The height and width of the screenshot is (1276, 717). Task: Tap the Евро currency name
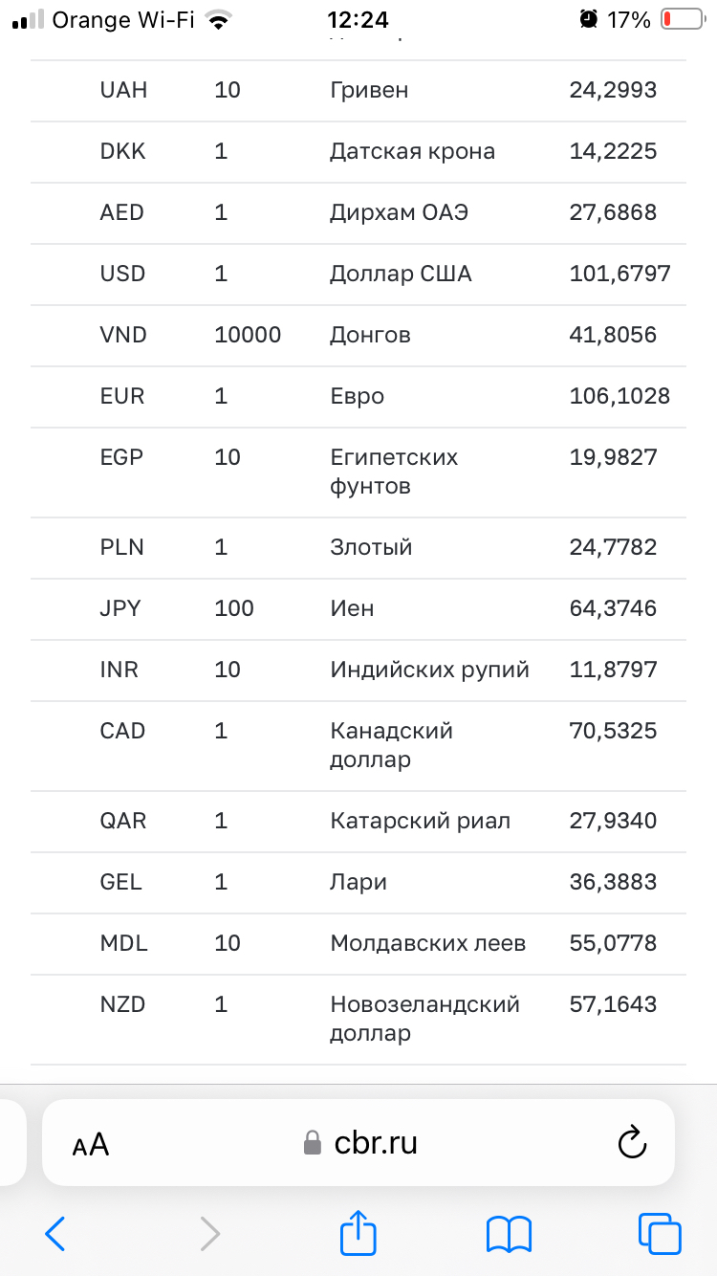(x=357, y=396)
